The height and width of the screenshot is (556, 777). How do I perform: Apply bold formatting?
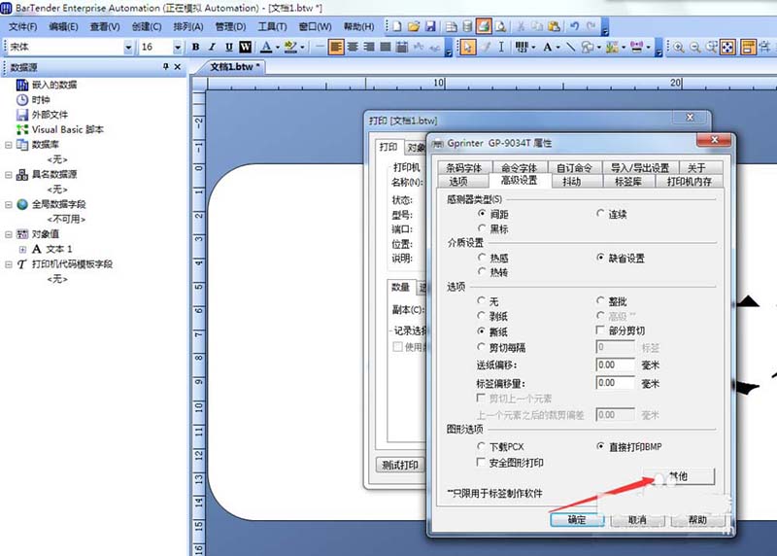pos(196,47)
